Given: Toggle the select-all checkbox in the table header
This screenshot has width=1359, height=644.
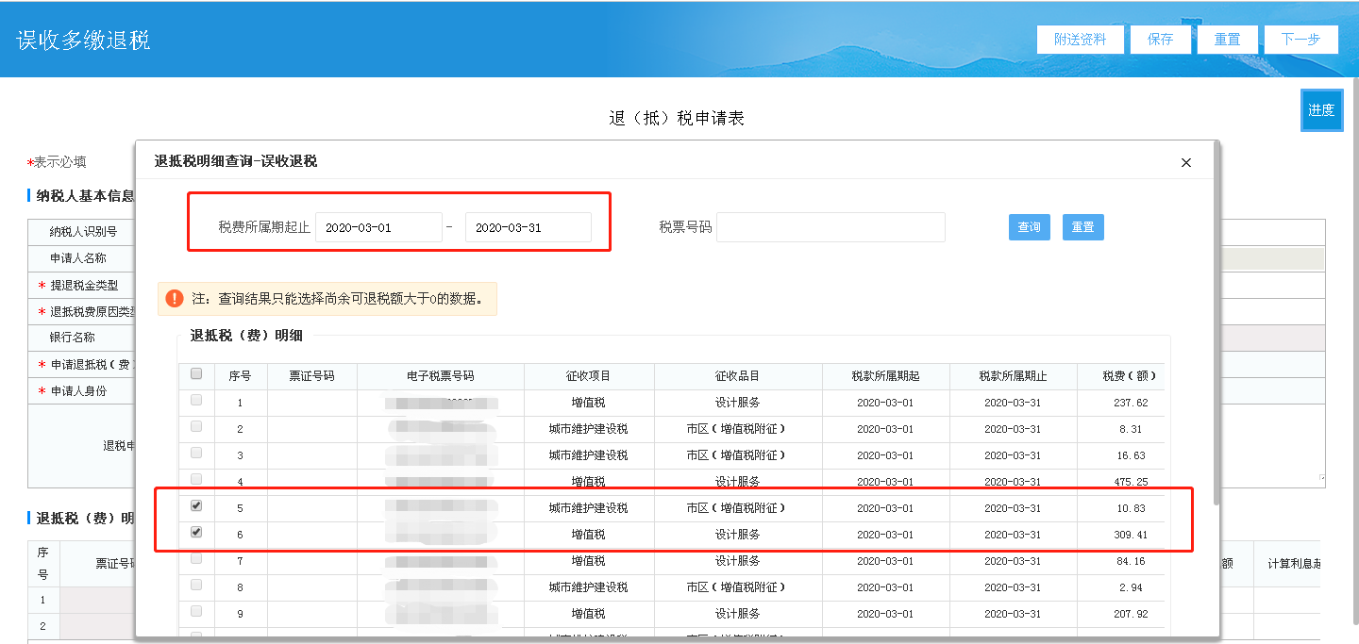Looking at the screenshot, I should (x=196, y=374).
